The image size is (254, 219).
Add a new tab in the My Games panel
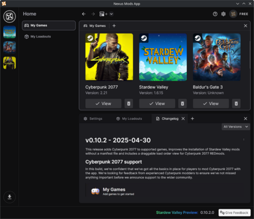point(114,26)
